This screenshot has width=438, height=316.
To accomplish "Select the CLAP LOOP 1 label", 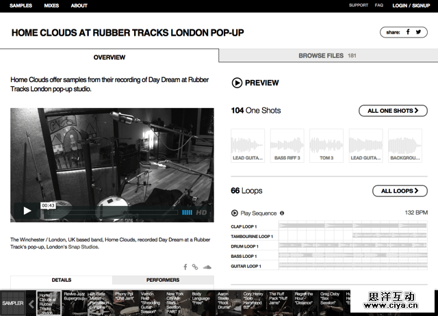I will click(244, 226).
